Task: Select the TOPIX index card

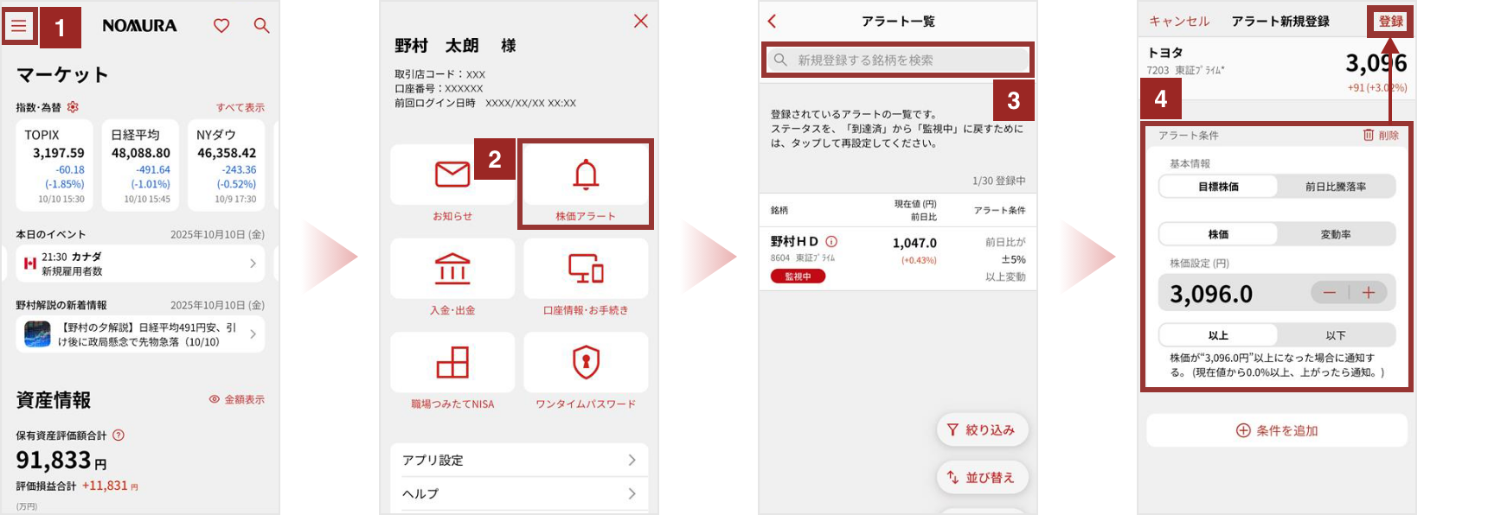Action: pyautogui.click(x=54, y=165)
